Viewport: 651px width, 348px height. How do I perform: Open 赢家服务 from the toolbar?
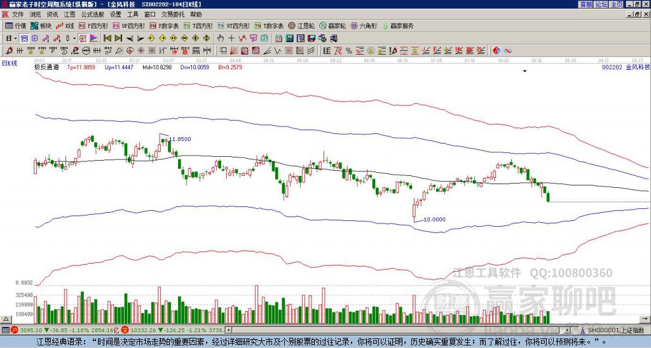398,25
